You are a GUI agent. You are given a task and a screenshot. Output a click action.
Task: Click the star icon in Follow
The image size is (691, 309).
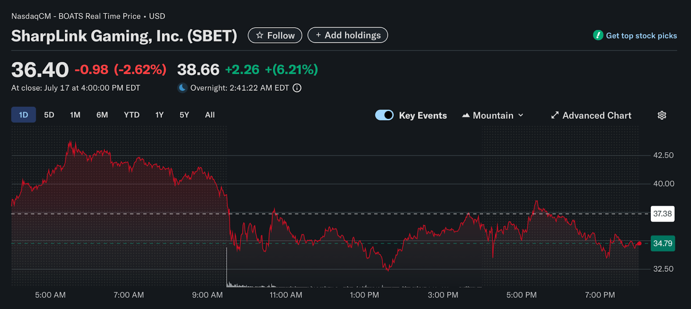(260, 35)
